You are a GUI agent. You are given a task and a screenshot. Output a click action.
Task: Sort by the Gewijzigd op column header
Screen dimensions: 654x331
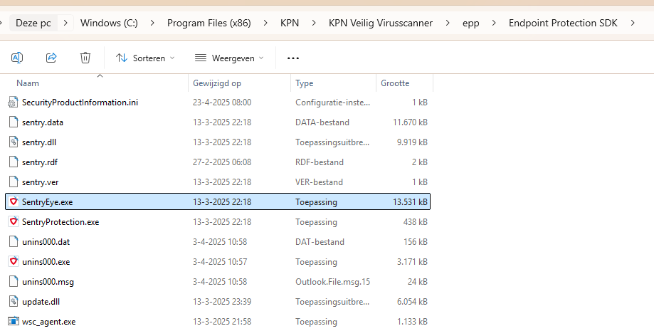[217, 83]
